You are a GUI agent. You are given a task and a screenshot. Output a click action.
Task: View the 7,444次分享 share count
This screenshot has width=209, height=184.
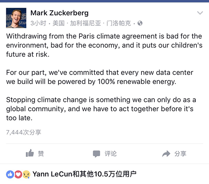[x=24, y=132]
